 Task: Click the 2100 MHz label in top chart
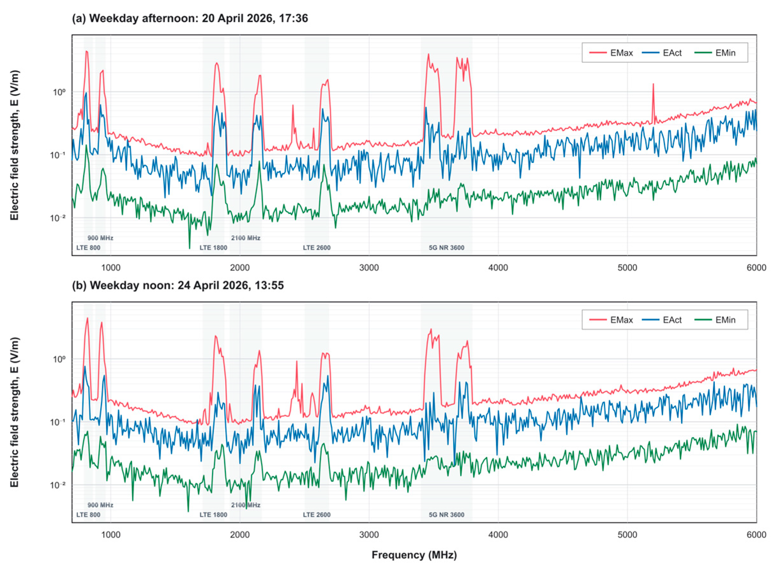[x=246, y=238]
